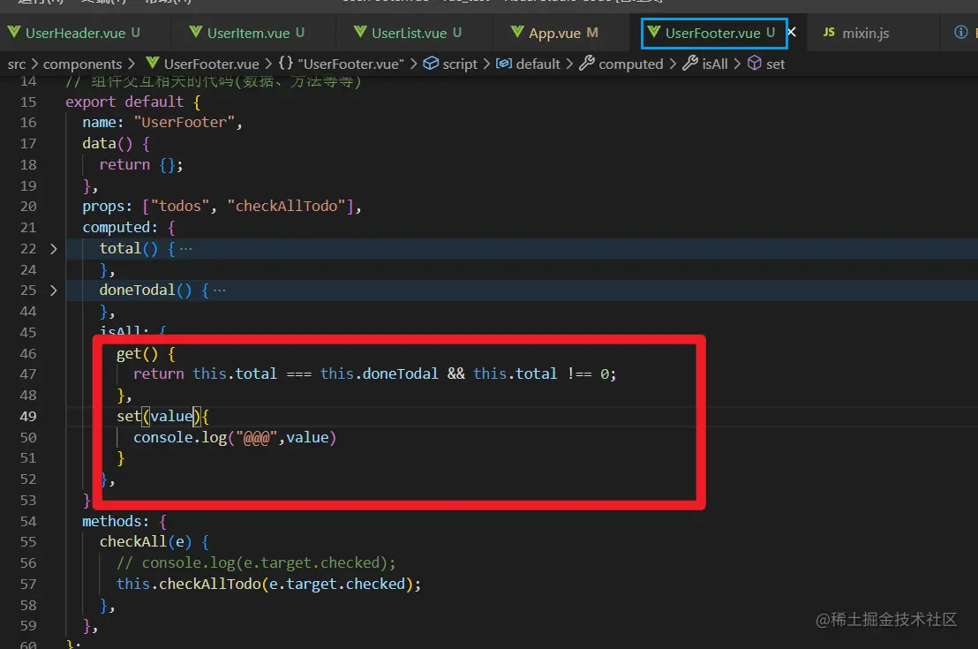Activate the UserFooter.vue tab
This screenshot has height=649, width=978.
click(713, 33)
